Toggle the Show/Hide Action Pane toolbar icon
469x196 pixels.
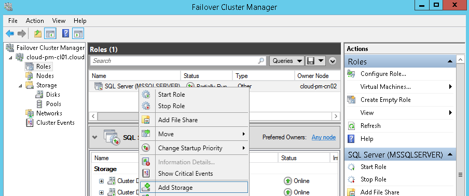[x=78, y=34]
